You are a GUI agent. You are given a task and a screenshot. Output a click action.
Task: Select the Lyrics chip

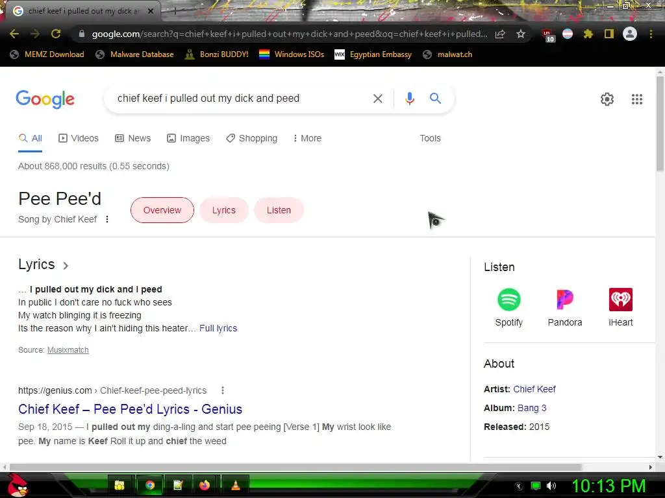point(223,210)
